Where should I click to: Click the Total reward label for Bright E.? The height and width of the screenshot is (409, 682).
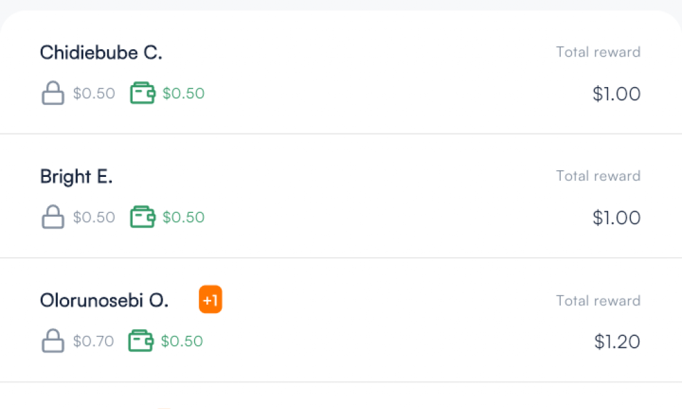597,176
